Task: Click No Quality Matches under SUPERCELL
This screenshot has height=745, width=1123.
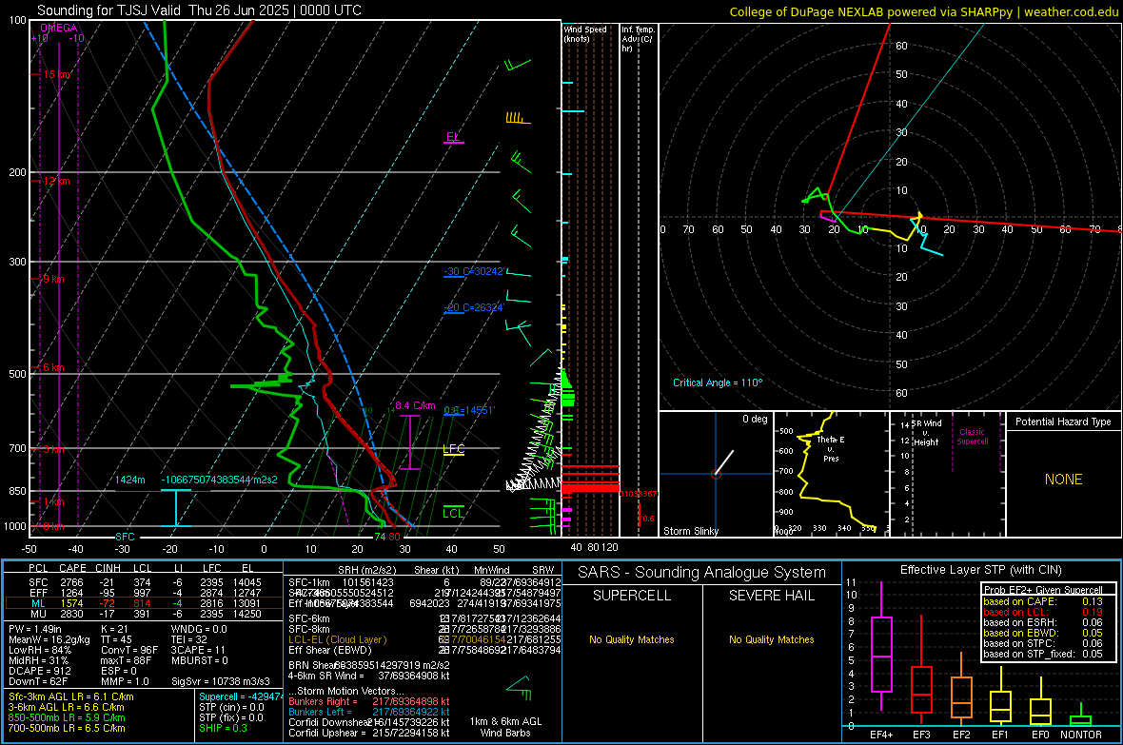Action: [x=632, y=639]
